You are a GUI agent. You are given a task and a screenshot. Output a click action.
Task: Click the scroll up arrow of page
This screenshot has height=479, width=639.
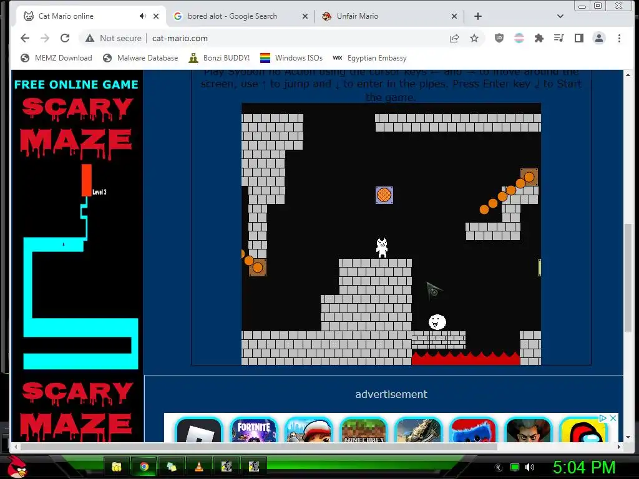(628, 75)
